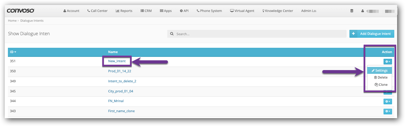Open the Reports menu
The image size is (405, 126).
pos(124,11)
